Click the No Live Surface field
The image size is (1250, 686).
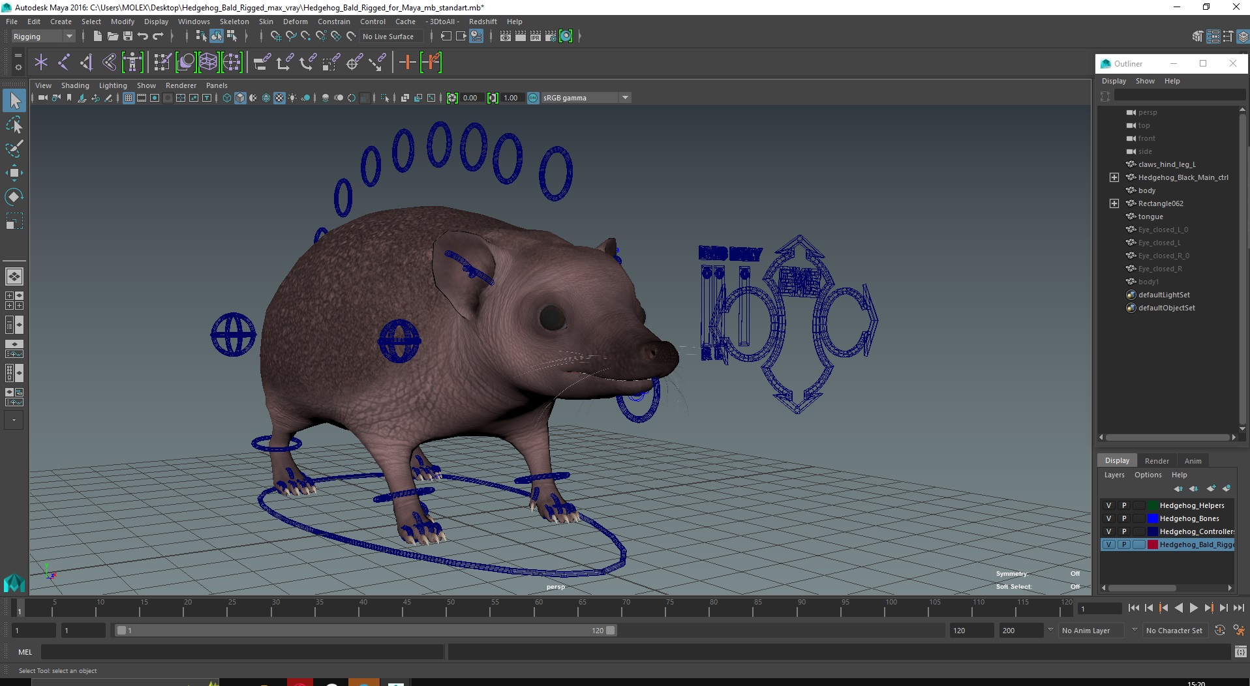pos(388,37)
